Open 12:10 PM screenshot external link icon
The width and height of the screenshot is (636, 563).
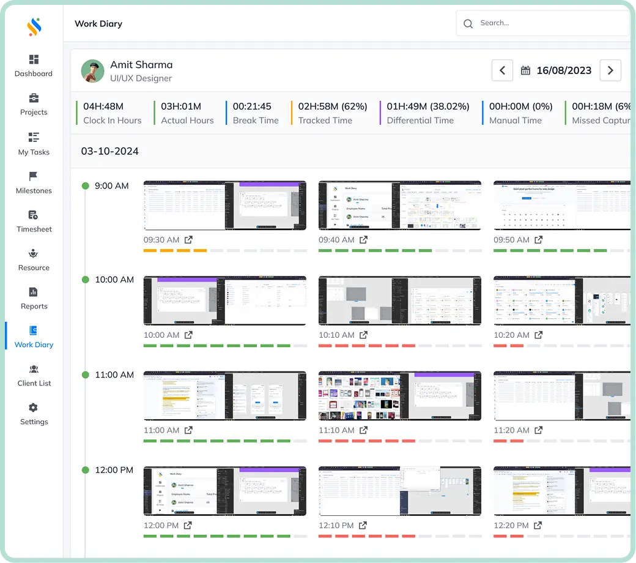(363, 525)
